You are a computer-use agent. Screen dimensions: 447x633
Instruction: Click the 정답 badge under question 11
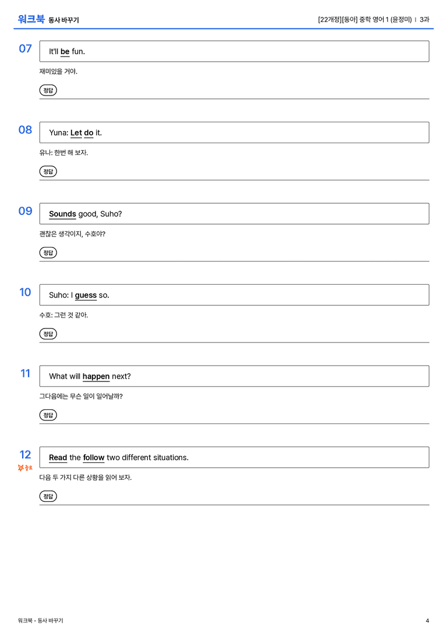[x=48, y=415]
